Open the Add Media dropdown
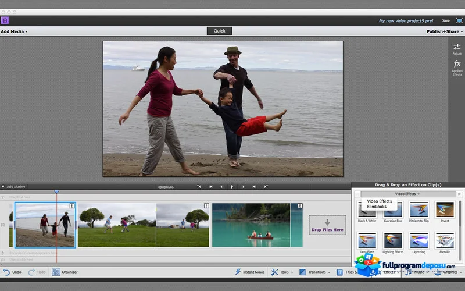The width and height of the screenshot is (465, 291). coord(14,31)
